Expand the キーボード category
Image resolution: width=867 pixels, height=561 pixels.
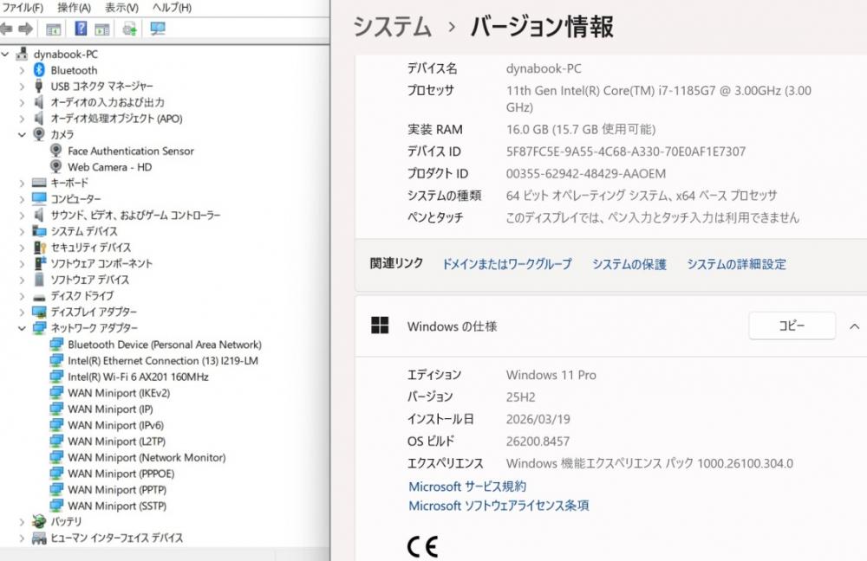[22, 183]
